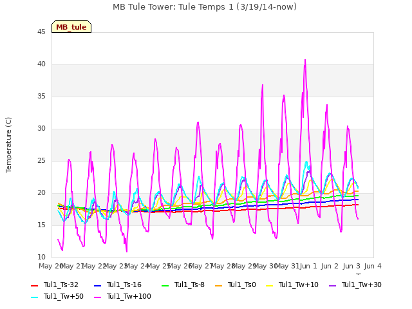Image resolution: width=412 pixels, height=309 pixels.
Task: Select the Tul1_Tw+100 legend label
Action: (129, 296)
